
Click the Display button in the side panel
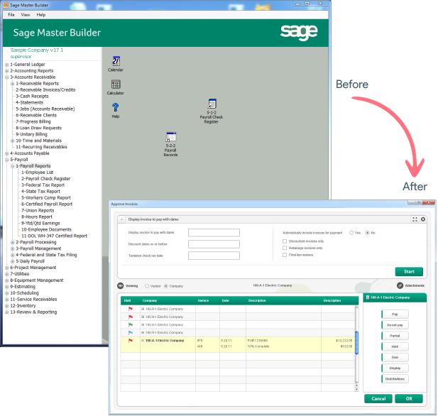pyautogui.click(x=395, y=368)
